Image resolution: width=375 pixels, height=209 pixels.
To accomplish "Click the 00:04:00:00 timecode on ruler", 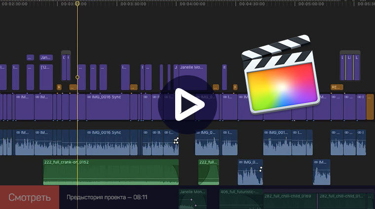I will (x=192, y=4).
